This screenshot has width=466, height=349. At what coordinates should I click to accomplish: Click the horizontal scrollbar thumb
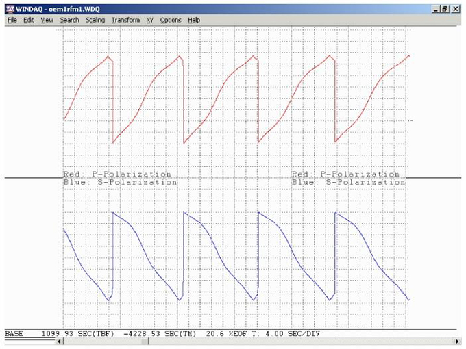tap(145, 341)
